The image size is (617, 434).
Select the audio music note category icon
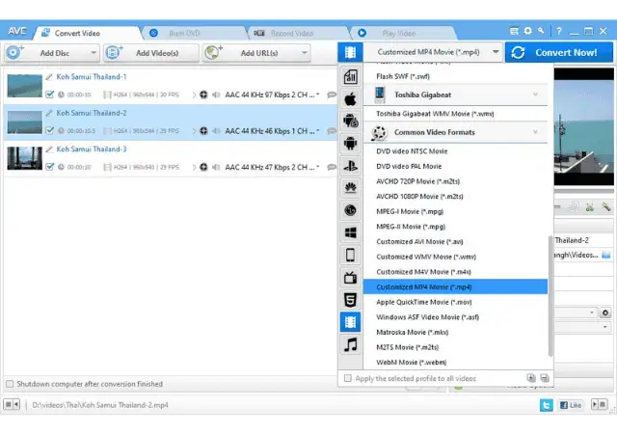point(350,344)
